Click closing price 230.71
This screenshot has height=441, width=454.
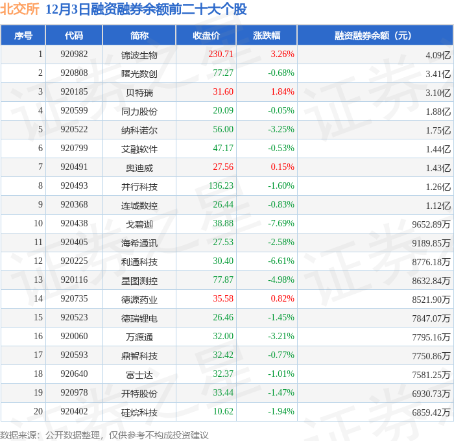(x=221, y=54)
